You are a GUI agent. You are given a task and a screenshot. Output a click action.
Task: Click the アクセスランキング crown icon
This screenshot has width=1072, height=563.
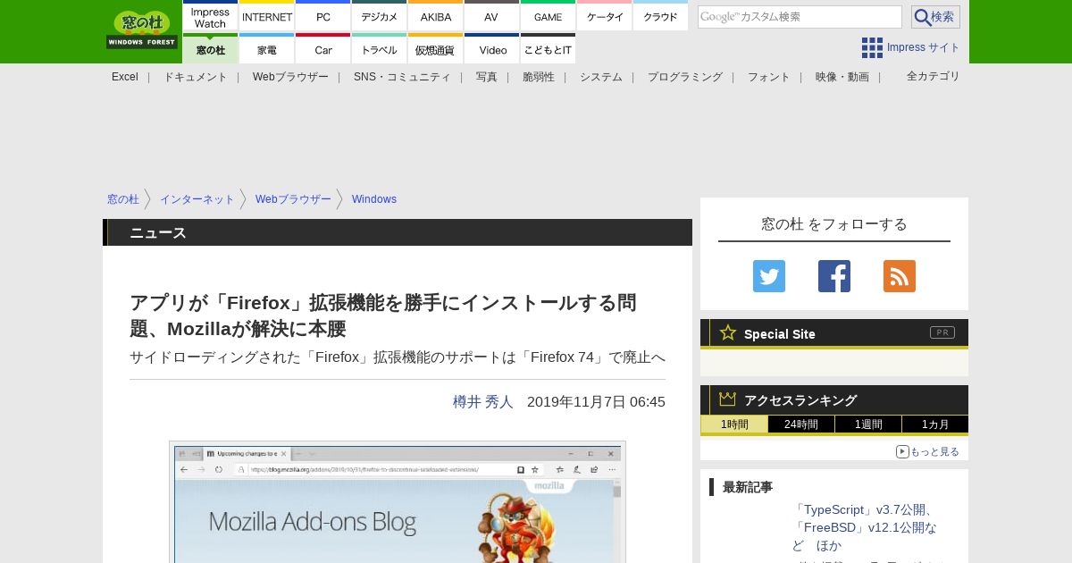(x=728, y=399)
